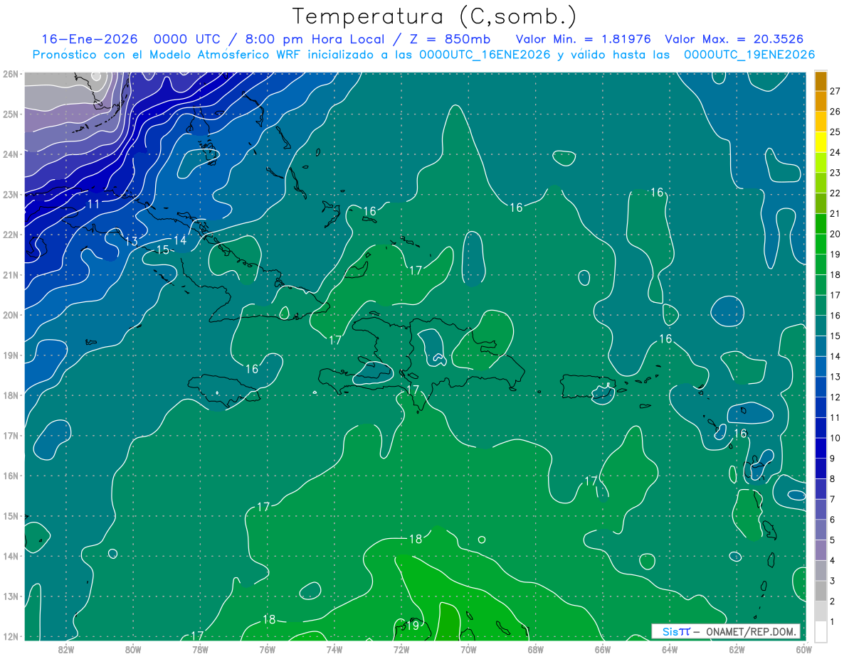Click the latitude label "24N"

click(x=10, y=154)
